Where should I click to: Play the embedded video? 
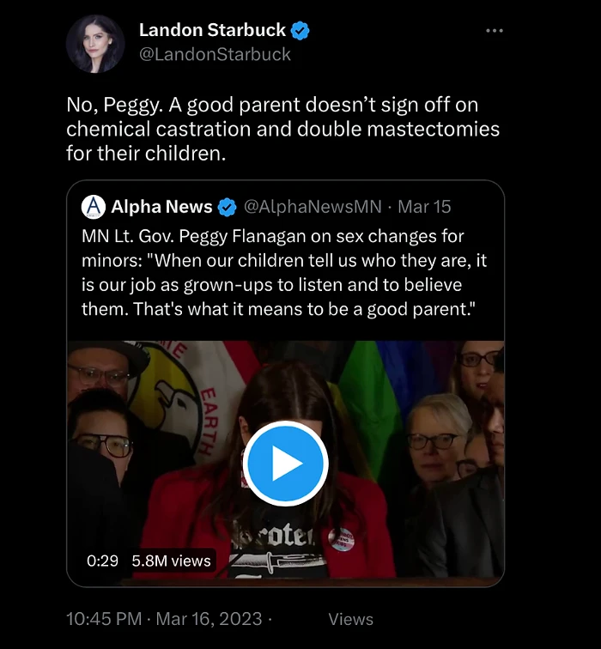(x=285, y=464)
